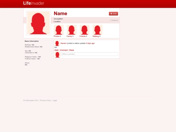Screen dimensions: 176x132
Task: Click the Religious Views entry
Action: click(x=33, y=57)
